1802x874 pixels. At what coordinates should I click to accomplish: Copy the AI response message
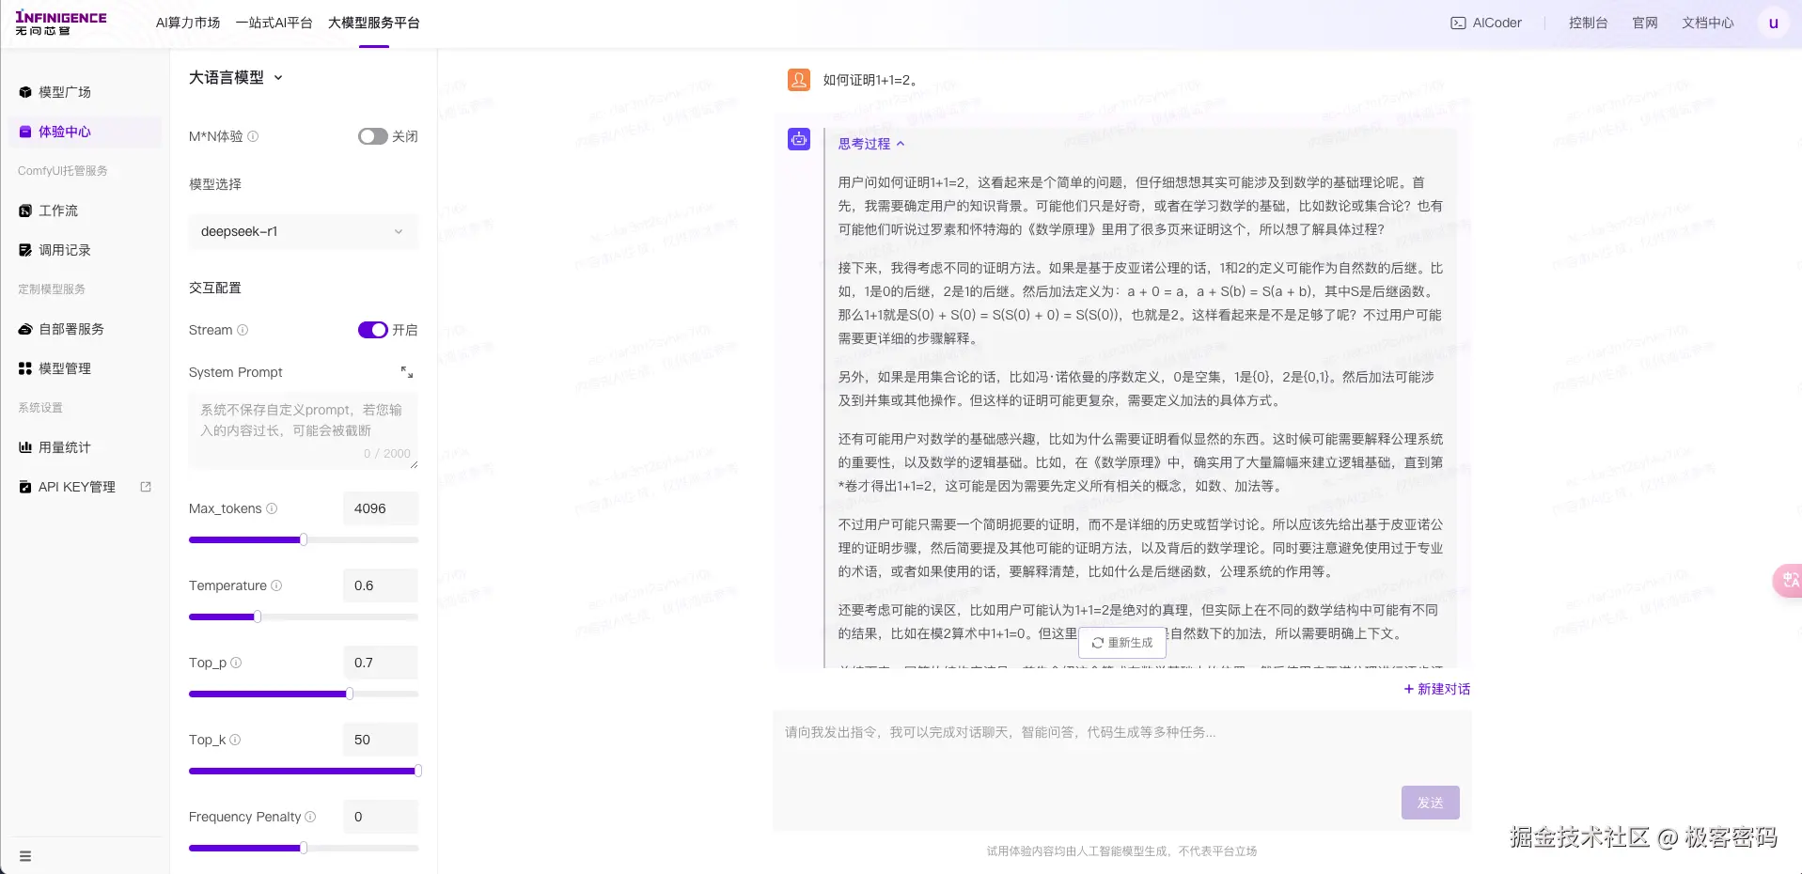(x=798, y=139)
